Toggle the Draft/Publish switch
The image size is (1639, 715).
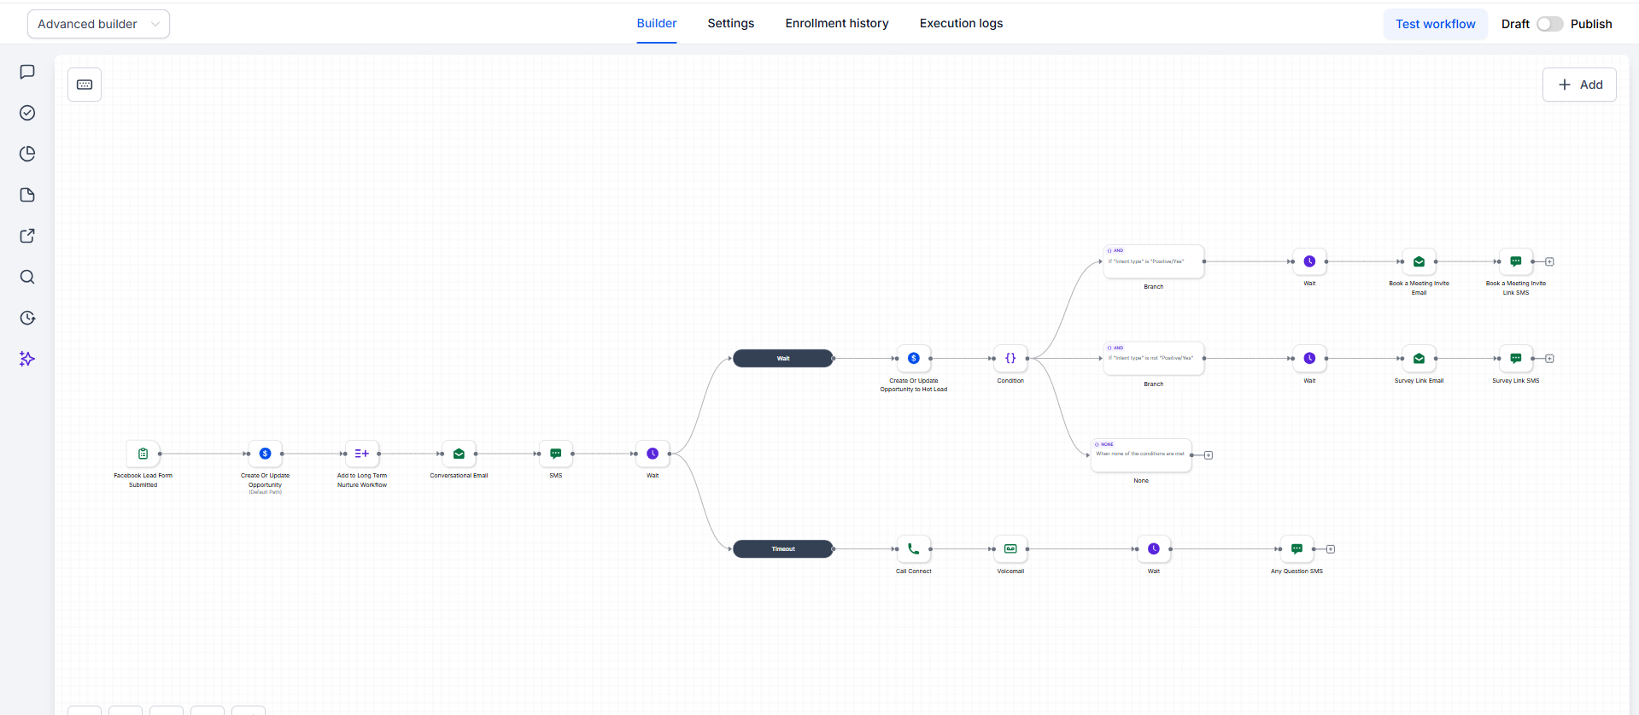1550,24
